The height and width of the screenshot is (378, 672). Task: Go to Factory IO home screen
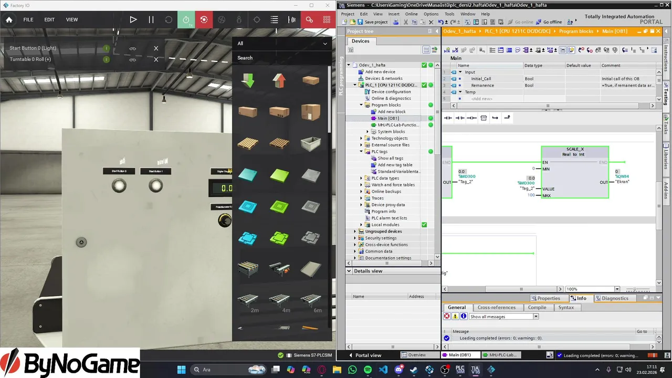[9, 19]
